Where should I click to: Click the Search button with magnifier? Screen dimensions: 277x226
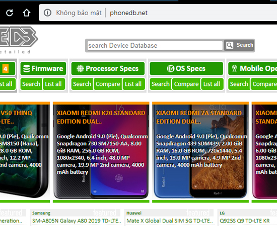[239, 45]
